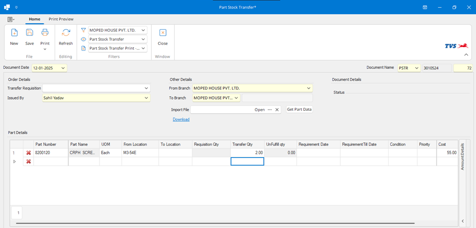Open the Transfer Requisition dropdown
The height and width of the screenshot is (228, 476).
click(146, 88)
